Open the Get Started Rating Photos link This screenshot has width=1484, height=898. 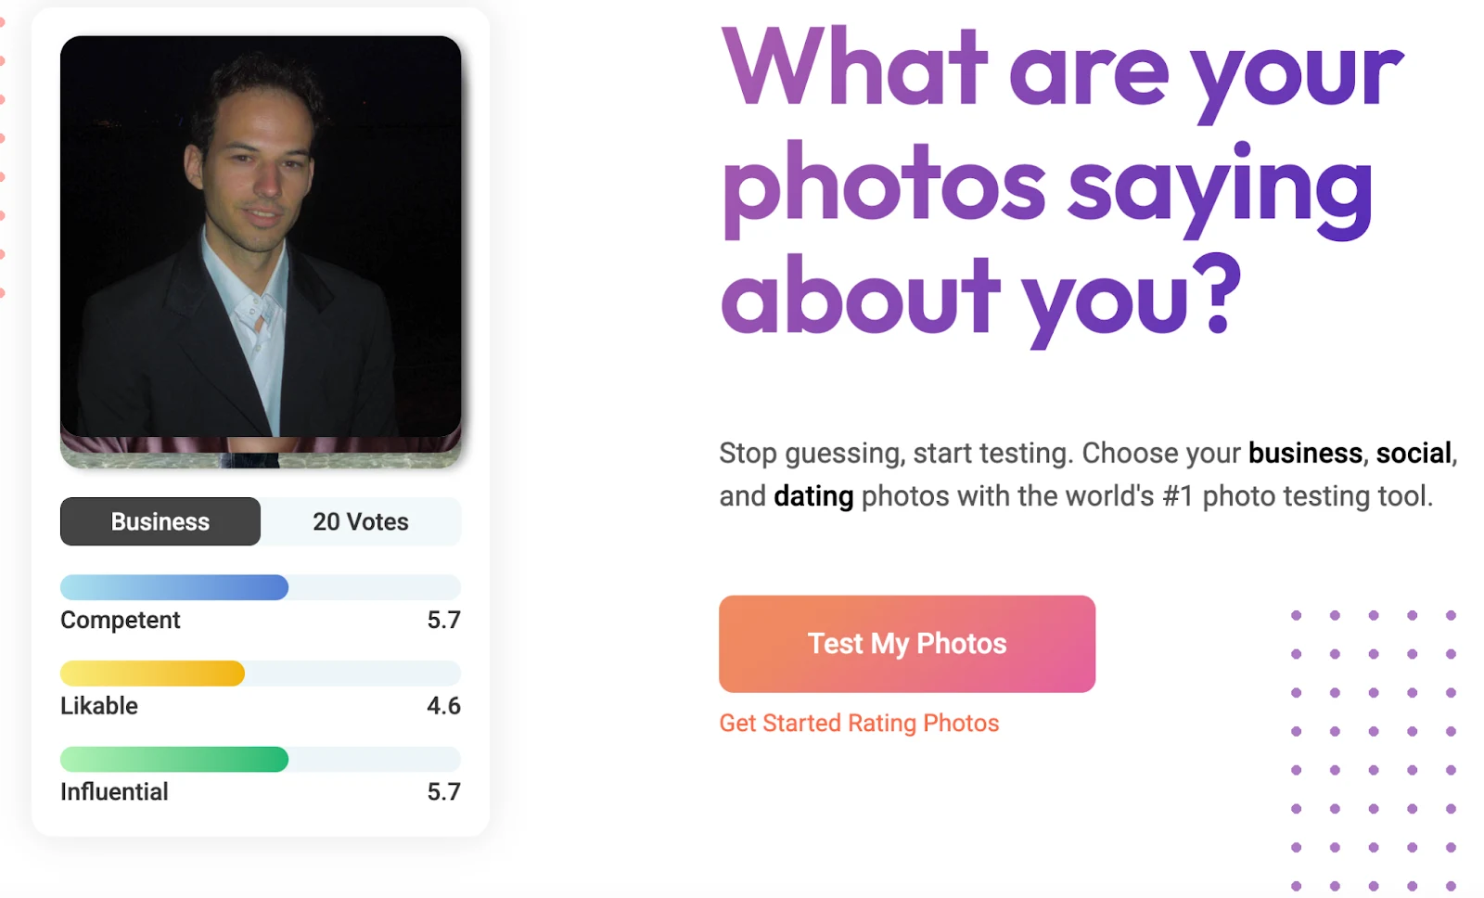859,724
